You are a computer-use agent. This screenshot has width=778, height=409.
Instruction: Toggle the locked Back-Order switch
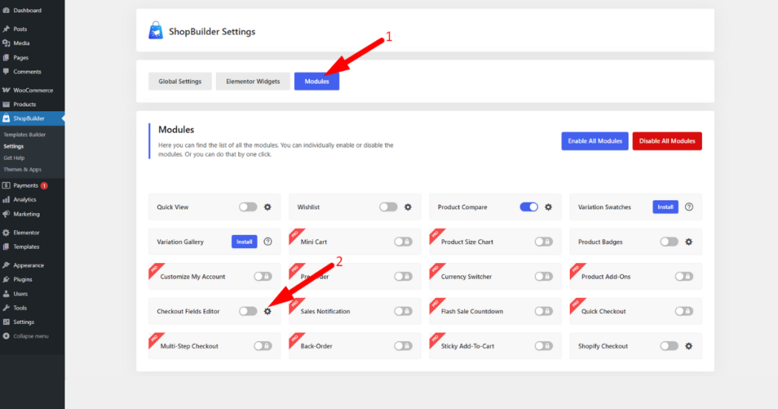point(403,346)
